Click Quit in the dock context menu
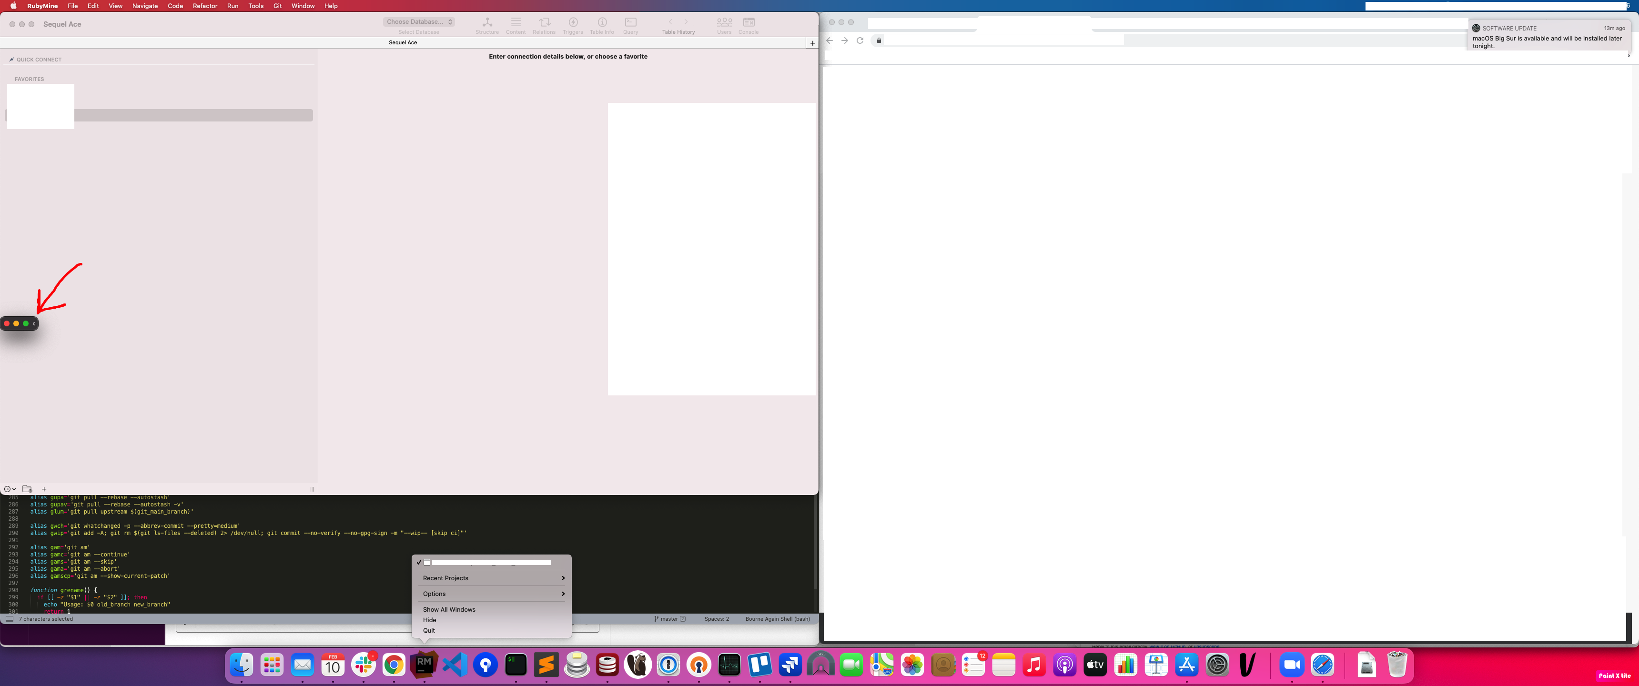The height and width of the screenshot is (686, 1639). coord(429,631)
